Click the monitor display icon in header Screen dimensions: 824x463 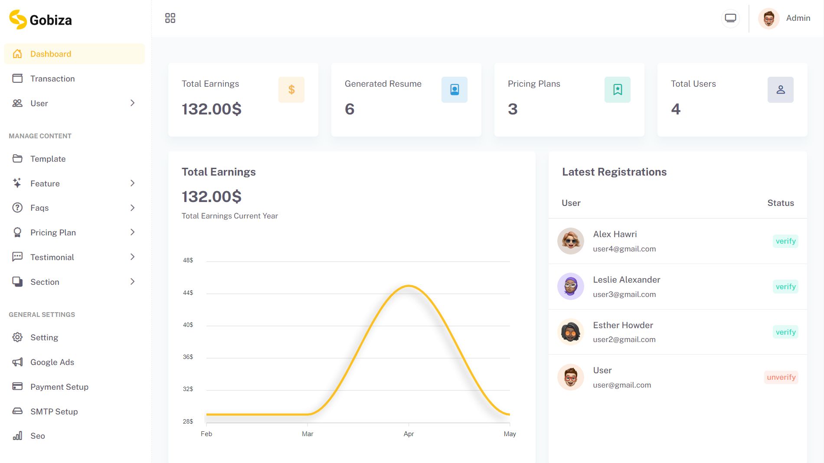(730, 18)
